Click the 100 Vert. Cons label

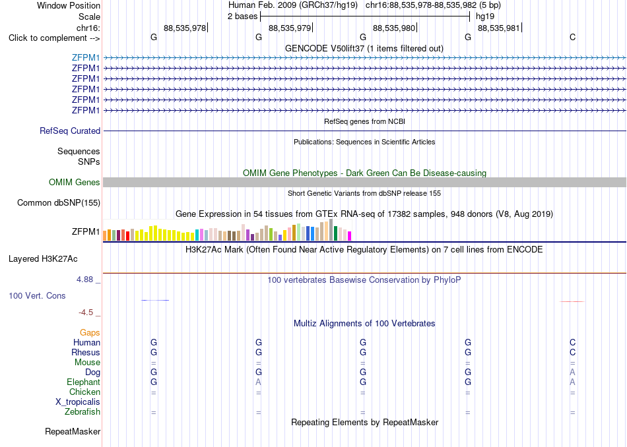point(37,295)
